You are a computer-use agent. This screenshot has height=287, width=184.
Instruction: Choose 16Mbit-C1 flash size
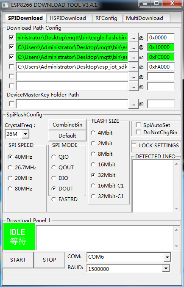(x=107, y=186)
